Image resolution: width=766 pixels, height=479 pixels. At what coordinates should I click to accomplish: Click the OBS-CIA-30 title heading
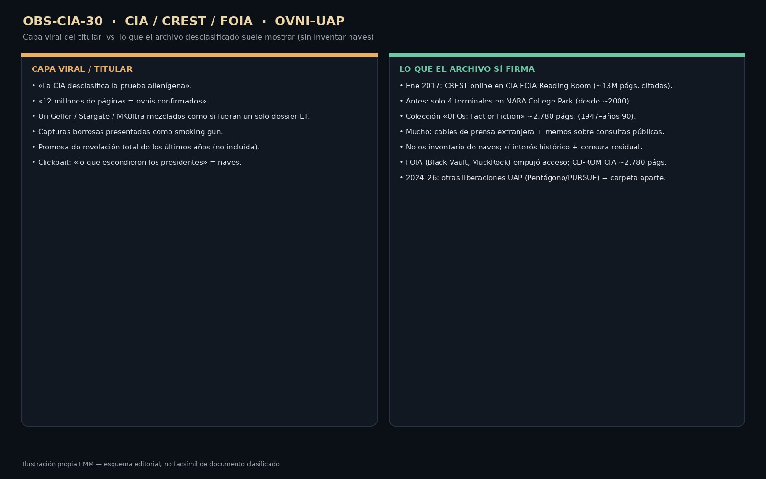184,21
